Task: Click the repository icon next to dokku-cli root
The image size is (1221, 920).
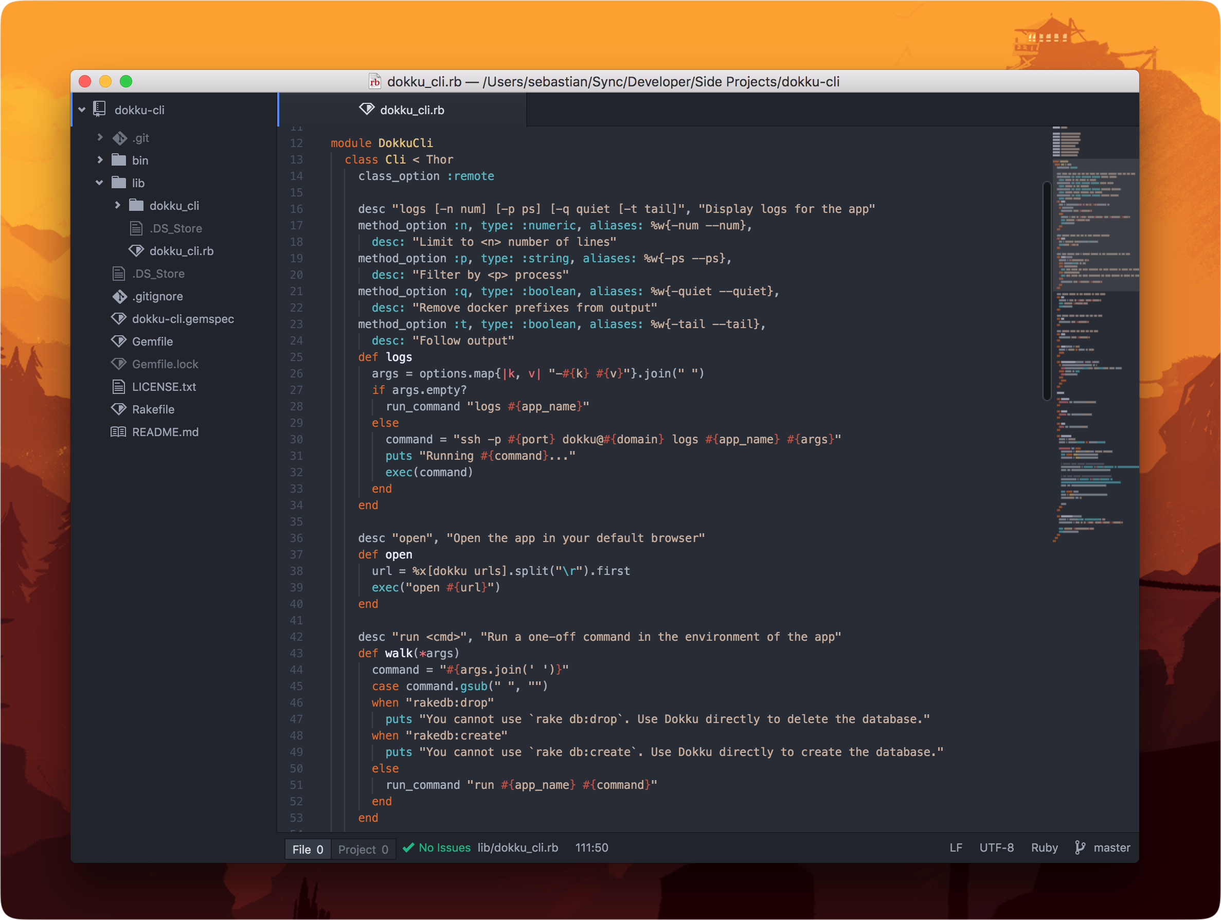Action: pyautogui.click(x=100, y=109)
